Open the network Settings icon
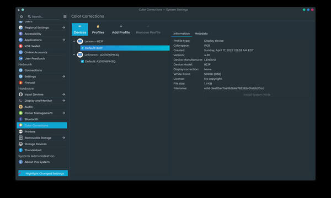 (21, 76)
